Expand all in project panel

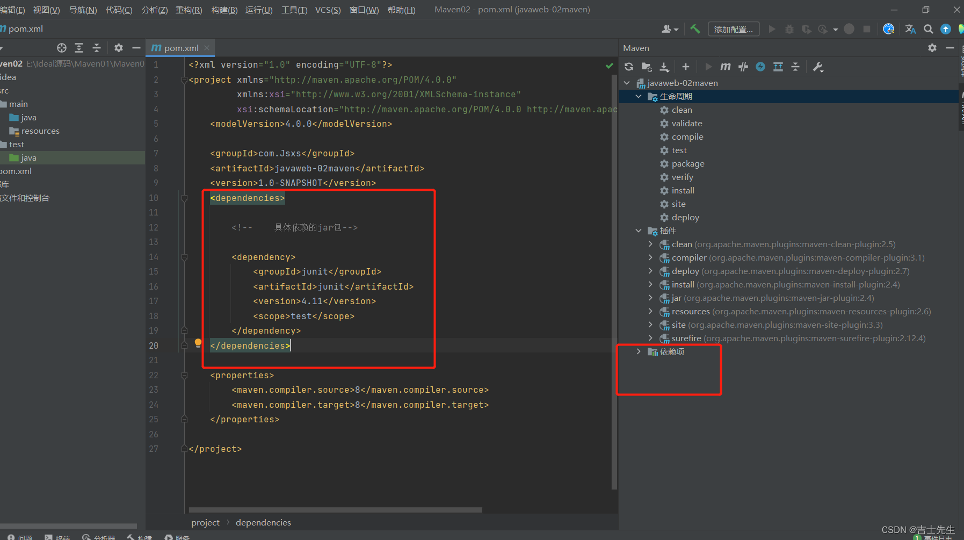coord(79,48)
